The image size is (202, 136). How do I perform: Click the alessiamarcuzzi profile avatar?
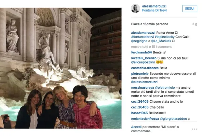135,8
